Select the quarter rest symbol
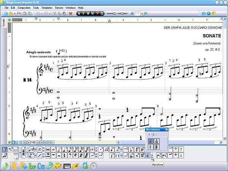228x171 pixels. click(x=65, y=155)
